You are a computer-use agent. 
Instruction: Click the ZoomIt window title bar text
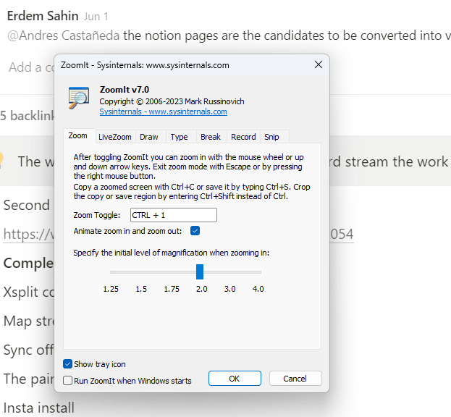point(145,65)
